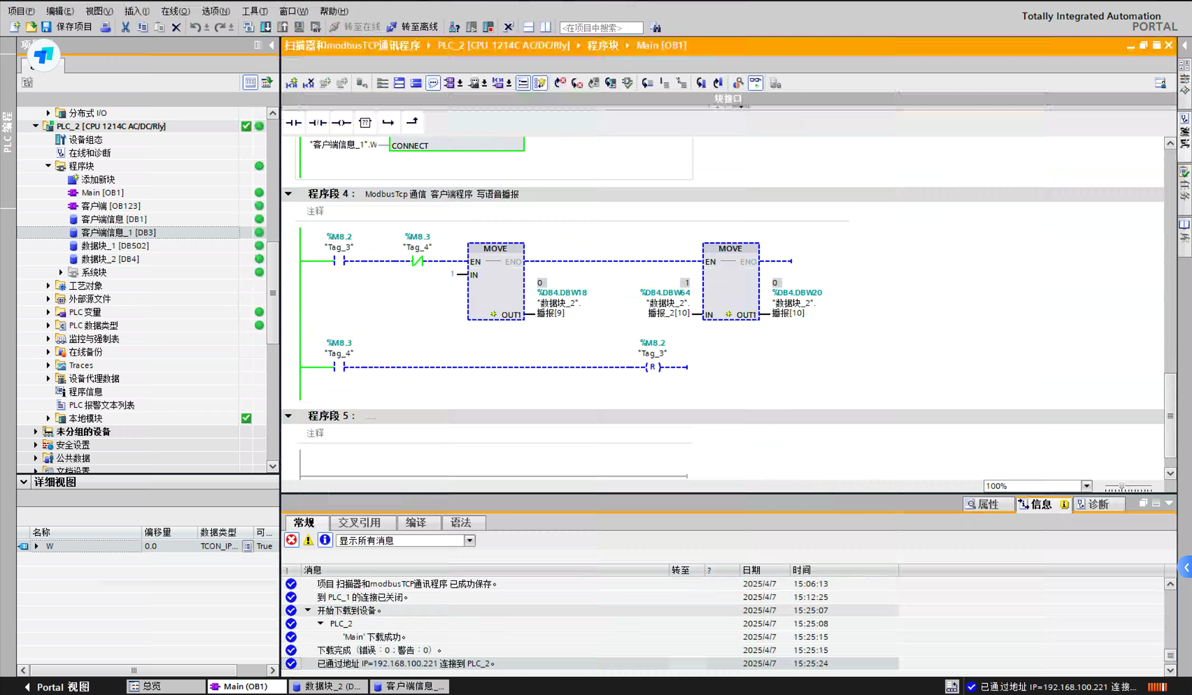Insert normally closed contact instruction
Image resolution: width=1192 pixels, height=695 pixels.
pyautogui.click(x=317, y=122)
